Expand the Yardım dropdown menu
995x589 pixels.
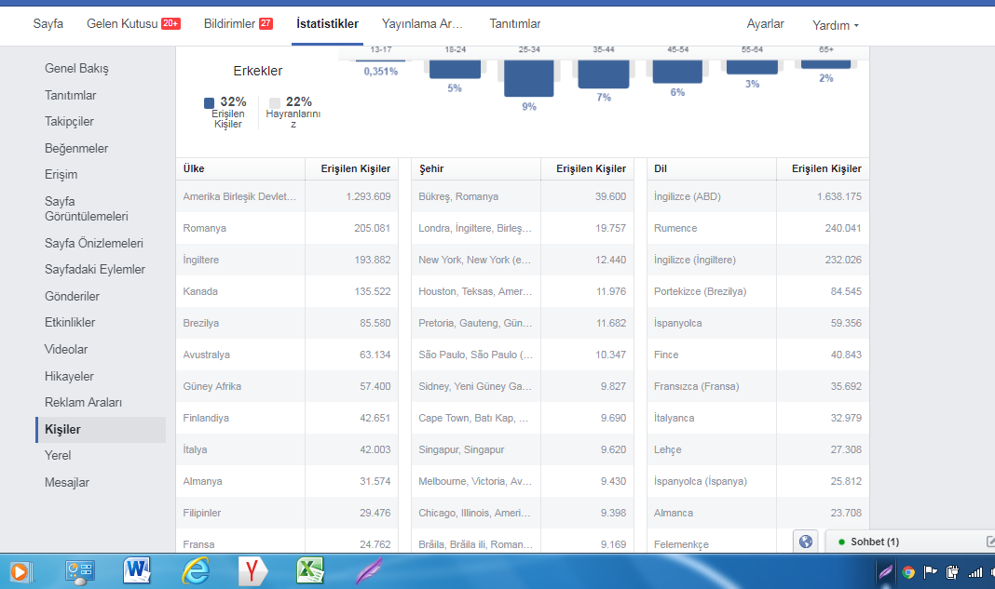[x=835, y=25]
